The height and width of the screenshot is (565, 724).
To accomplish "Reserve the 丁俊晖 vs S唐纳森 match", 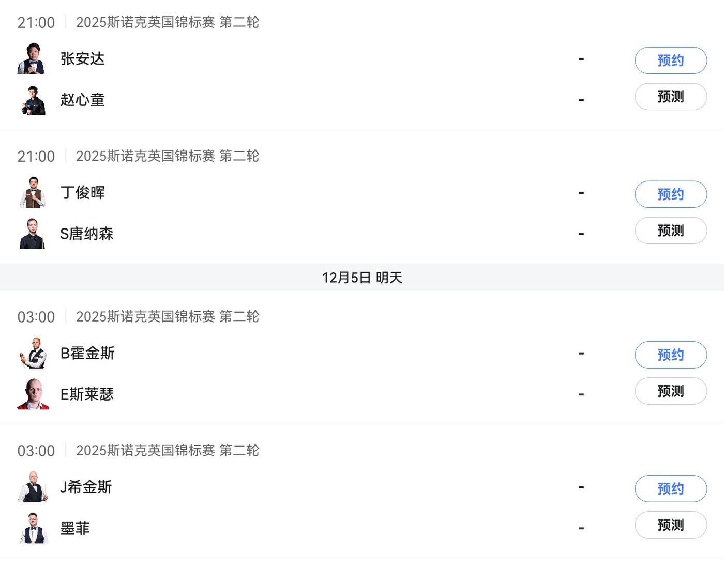I will (x=670, y=194).
